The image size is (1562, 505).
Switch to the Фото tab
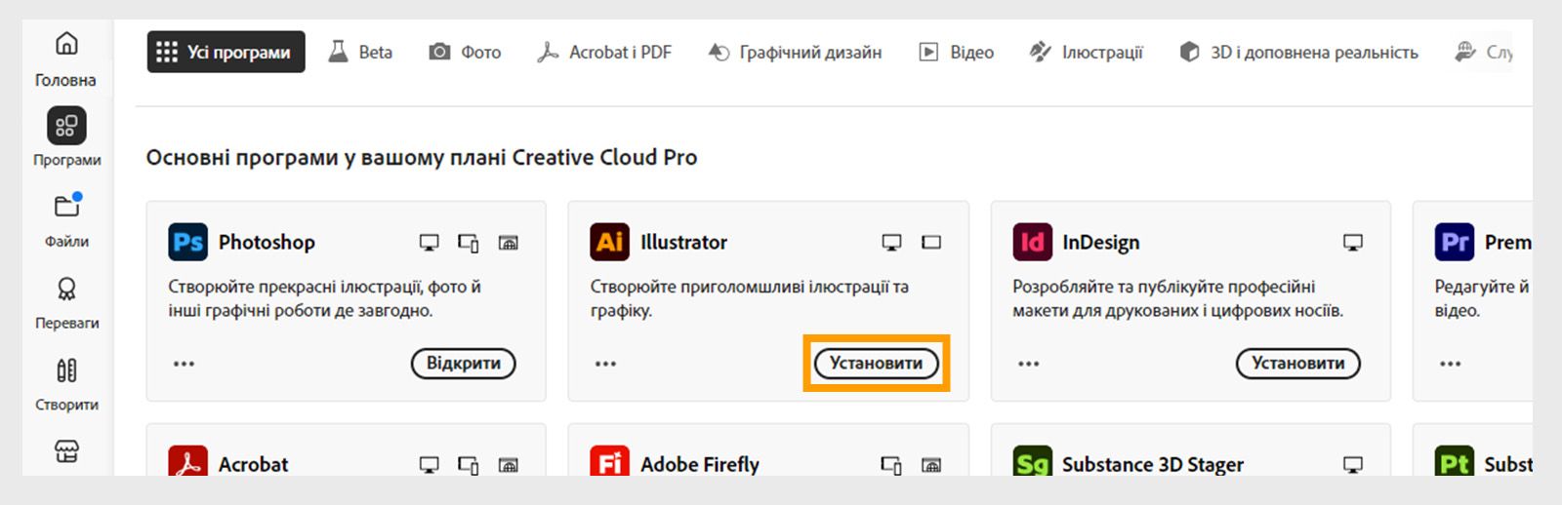(x=465, y=52)
